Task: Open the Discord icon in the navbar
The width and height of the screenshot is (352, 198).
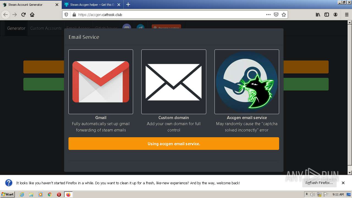Action: (x=127, y=28)
